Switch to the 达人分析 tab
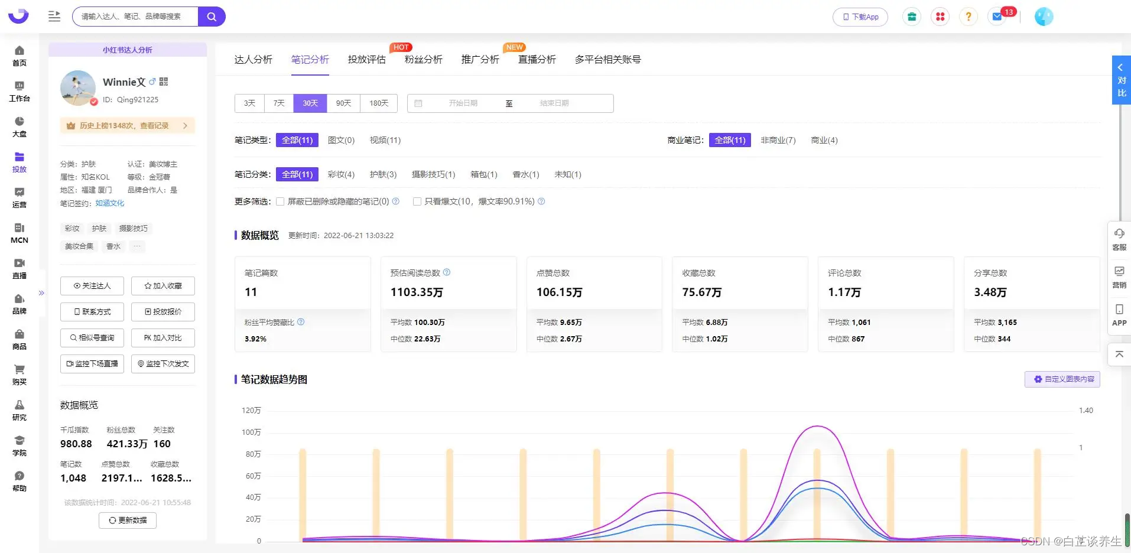Viewport: 1131px width, 553px height. 253,59
